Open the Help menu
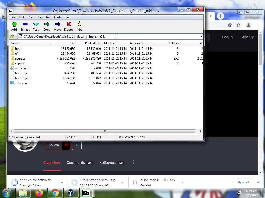Image resolution: width=265 pixels, height=198 pixels. tap(68, 17)
